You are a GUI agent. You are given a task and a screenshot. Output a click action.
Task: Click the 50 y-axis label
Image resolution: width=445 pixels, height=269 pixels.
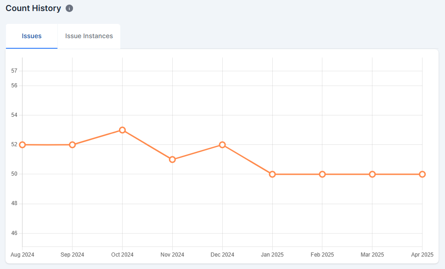[14, 174]
